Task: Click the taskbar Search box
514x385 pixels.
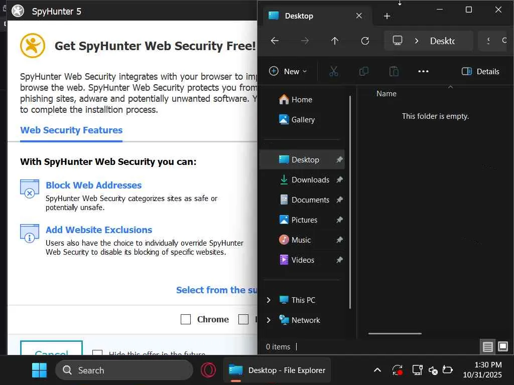Action: [124, 370]
